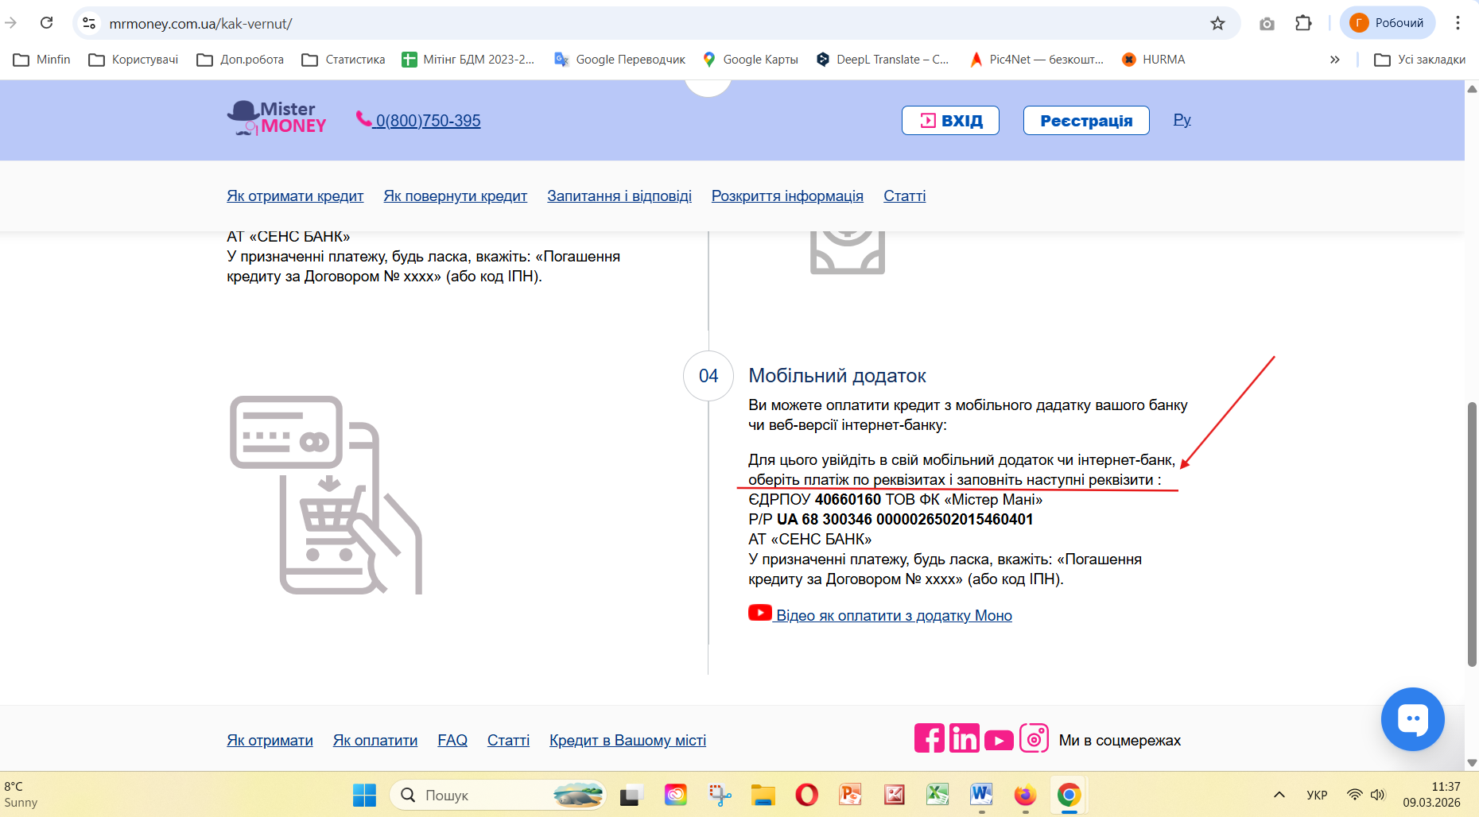Open the footer Як отримати link

tap(270, 740)
